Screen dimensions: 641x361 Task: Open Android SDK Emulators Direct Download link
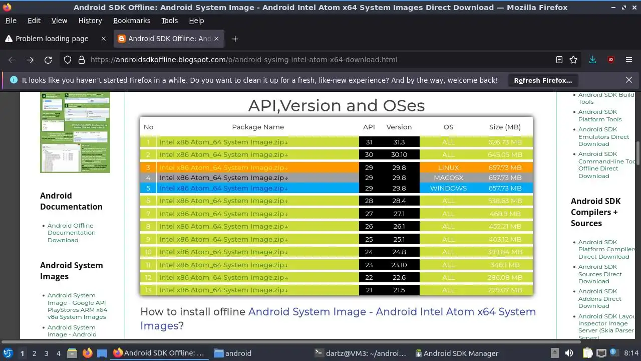point(603,136)
